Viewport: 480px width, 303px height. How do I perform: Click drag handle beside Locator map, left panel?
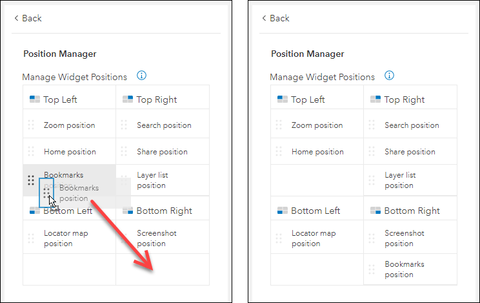pyautogui.click(x=31, y=238)
